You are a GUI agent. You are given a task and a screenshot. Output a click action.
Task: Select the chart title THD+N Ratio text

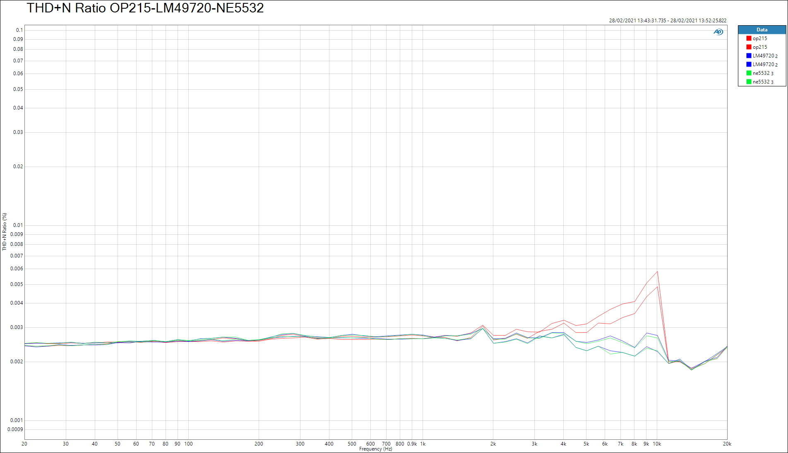click(145, 8)
